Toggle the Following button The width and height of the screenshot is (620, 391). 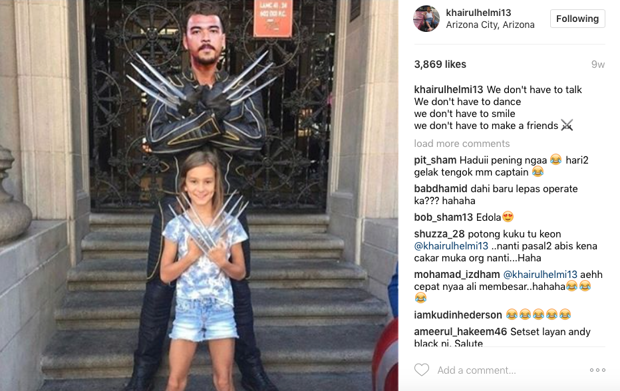pos(577,19)
